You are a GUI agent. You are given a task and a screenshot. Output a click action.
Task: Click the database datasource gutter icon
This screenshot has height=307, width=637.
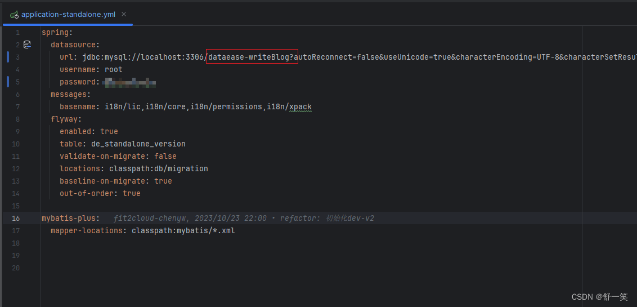[27, 45]
